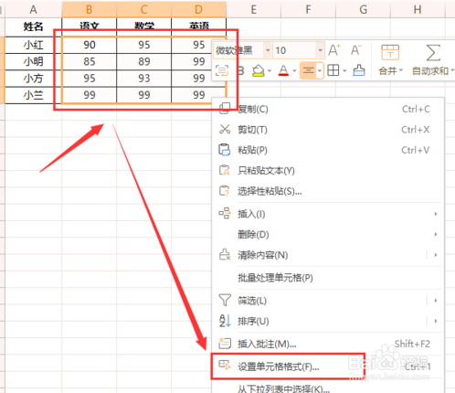Expand the 自动求和 dropdown arrow
The height and width of the screenshot is (393, 455).
(452, 70)
